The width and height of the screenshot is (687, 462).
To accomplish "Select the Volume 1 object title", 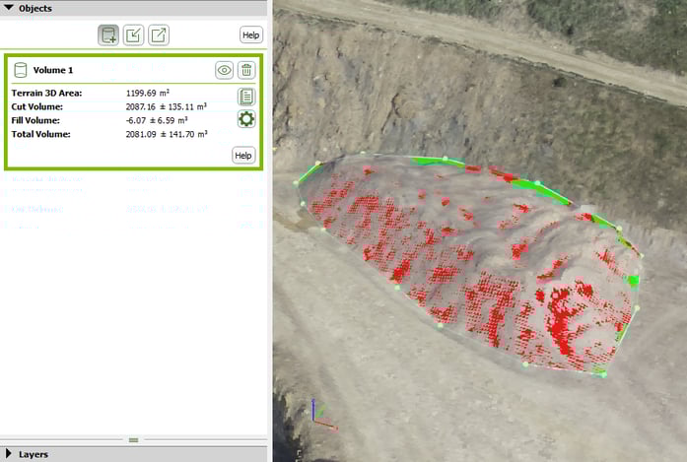I will 53,71.
